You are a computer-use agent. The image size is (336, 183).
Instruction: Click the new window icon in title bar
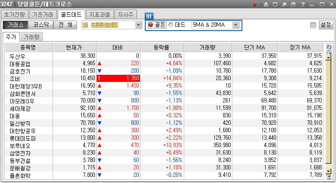click(x=275, y=4)
